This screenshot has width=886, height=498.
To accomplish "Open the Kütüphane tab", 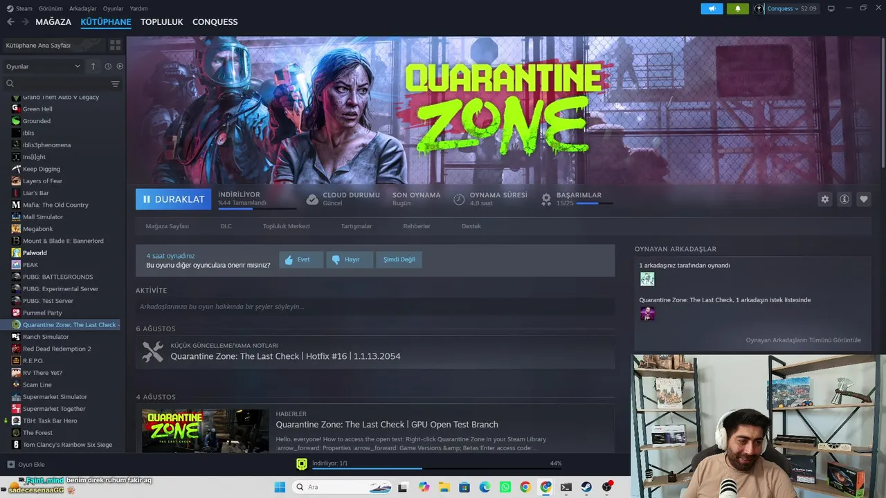I will (106, 22).
